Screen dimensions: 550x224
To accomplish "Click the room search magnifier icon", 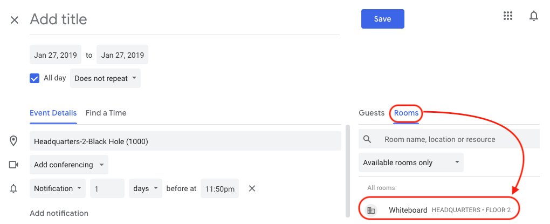I will tap(368, 139).
